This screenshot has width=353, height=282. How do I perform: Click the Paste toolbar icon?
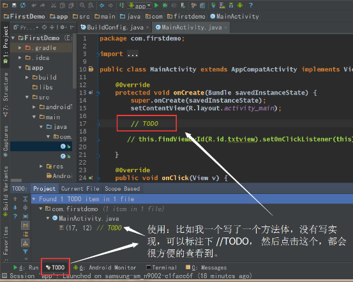click(x=71, y=5)
